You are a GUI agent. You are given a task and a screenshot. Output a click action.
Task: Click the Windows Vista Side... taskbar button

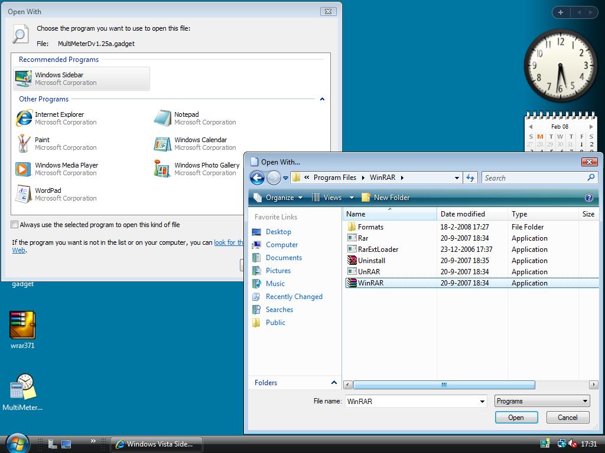(156, 444)
